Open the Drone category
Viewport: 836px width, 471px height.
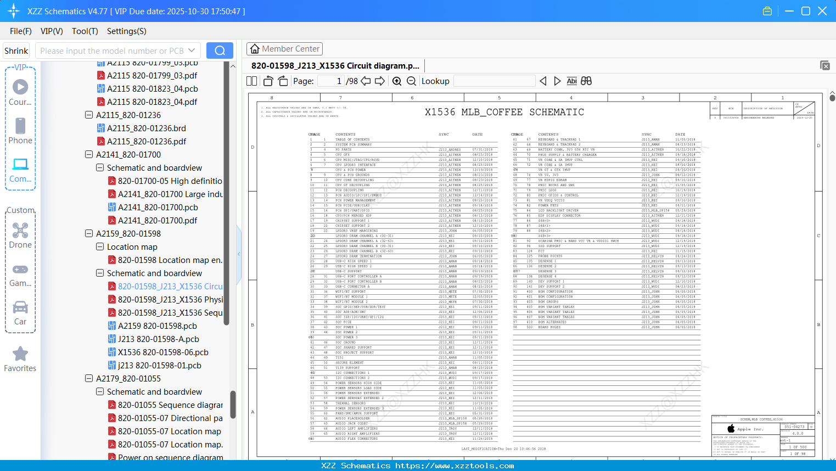tap(20, 235)
